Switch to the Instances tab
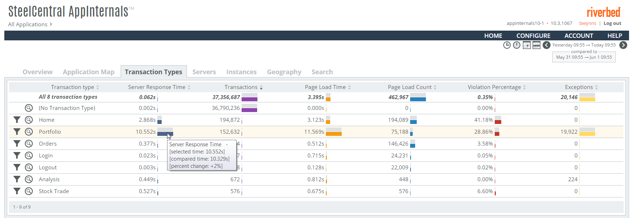This screenshot has height=218, width=633. point(242,72)
